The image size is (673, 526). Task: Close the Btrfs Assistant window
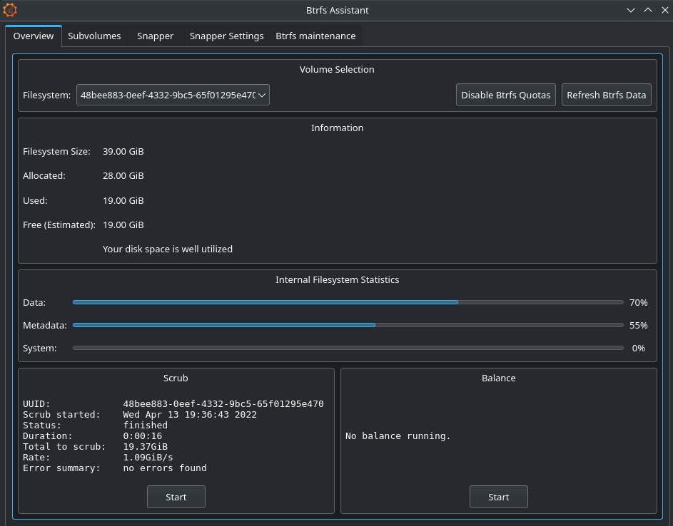[x=664, y=10]
